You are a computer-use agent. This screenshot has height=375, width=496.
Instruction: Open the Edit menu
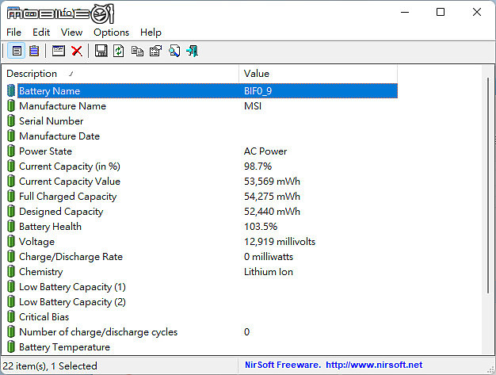pyautogui.click(x=41, y=33)
